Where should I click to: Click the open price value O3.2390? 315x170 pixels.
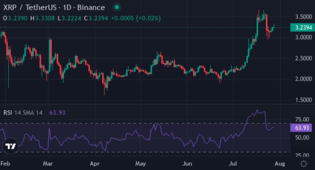click(x=15, y=18)
